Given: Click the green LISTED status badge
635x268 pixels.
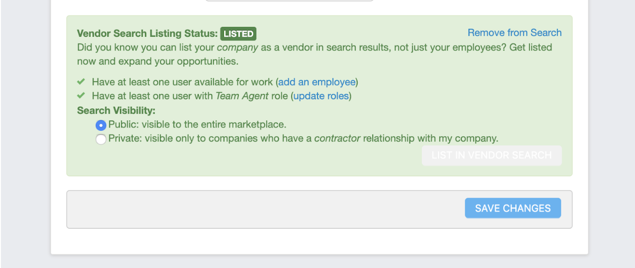Looking at the screenshot, I should [238, 33].
